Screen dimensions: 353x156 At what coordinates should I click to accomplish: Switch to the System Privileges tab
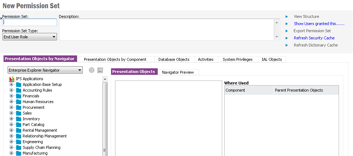237,59
